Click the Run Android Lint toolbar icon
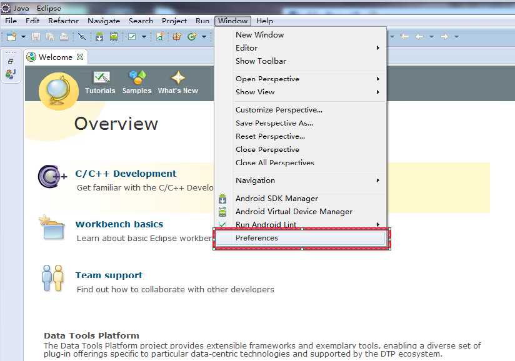Image resolution: width=515 pixels, height=361 pixels. pyautogui.click(x=132, y=36)
